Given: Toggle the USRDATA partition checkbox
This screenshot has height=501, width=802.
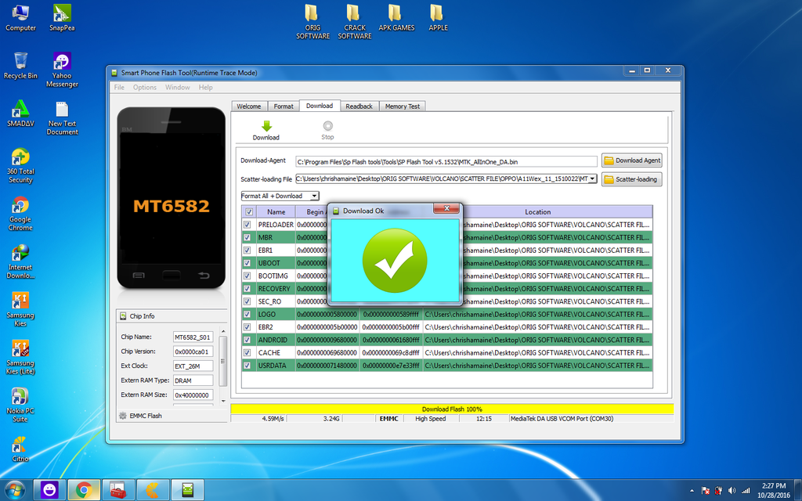Looking at the screenshot, I should (249, 366).
